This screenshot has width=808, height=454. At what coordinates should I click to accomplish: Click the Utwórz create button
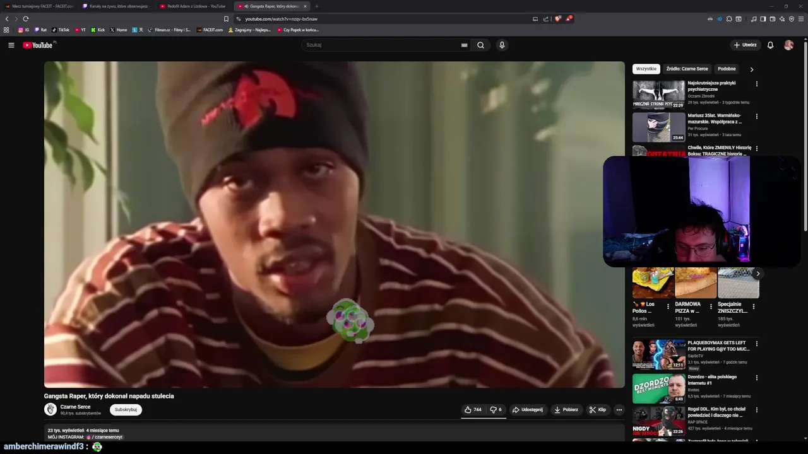tap(746, 45)
